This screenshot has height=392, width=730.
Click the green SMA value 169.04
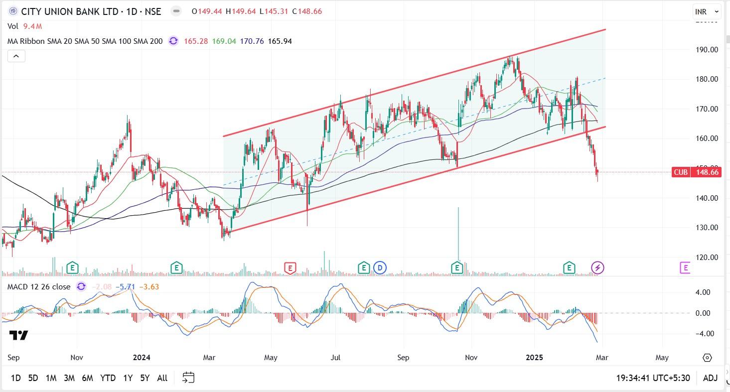point(224,41)
